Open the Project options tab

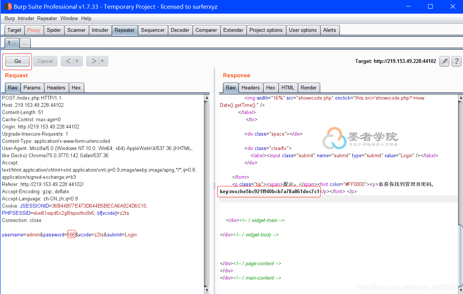(266, 30)
